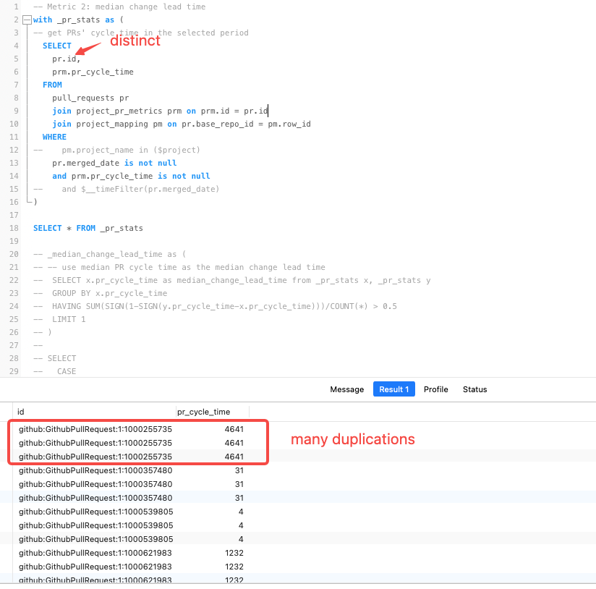Click the WHERE keyword on line 11

pyautogui.click(x=54, y=137)
